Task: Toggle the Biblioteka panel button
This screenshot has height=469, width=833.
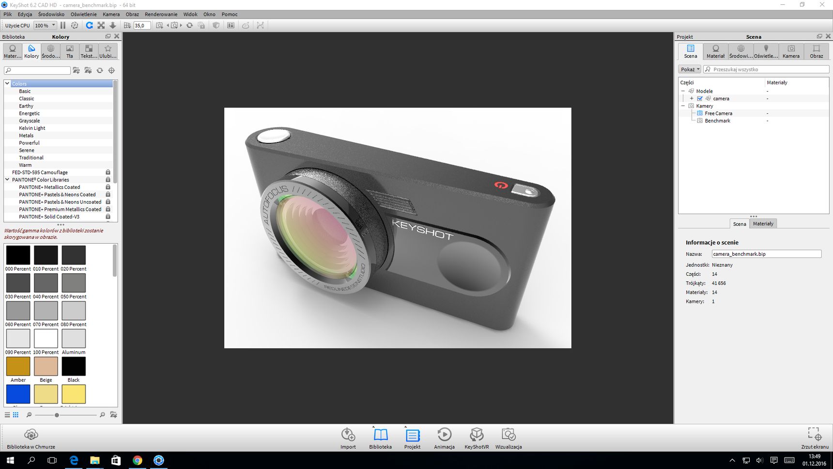Action: pyautogui.click(x=380, y=438)
